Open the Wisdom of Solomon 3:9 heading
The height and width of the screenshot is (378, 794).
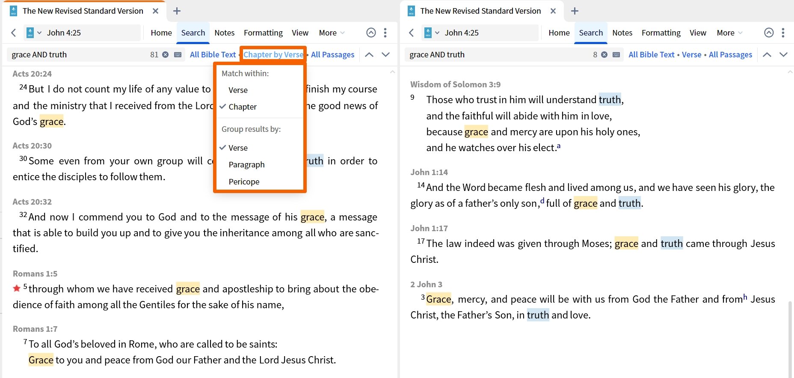(x=455, y=84)
